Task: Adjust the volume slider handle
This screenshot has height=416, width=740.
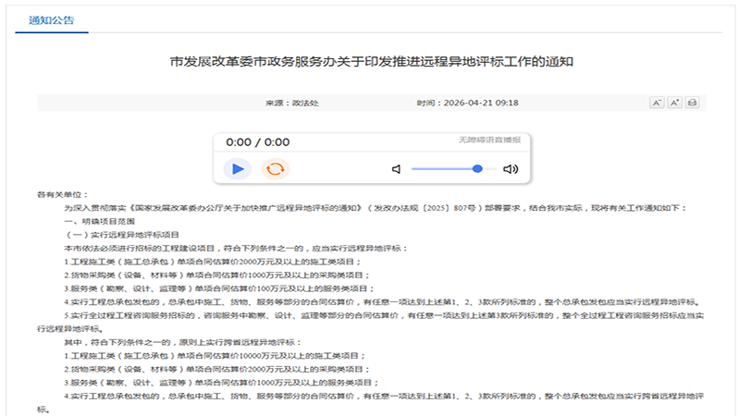Action: (477, 169)
